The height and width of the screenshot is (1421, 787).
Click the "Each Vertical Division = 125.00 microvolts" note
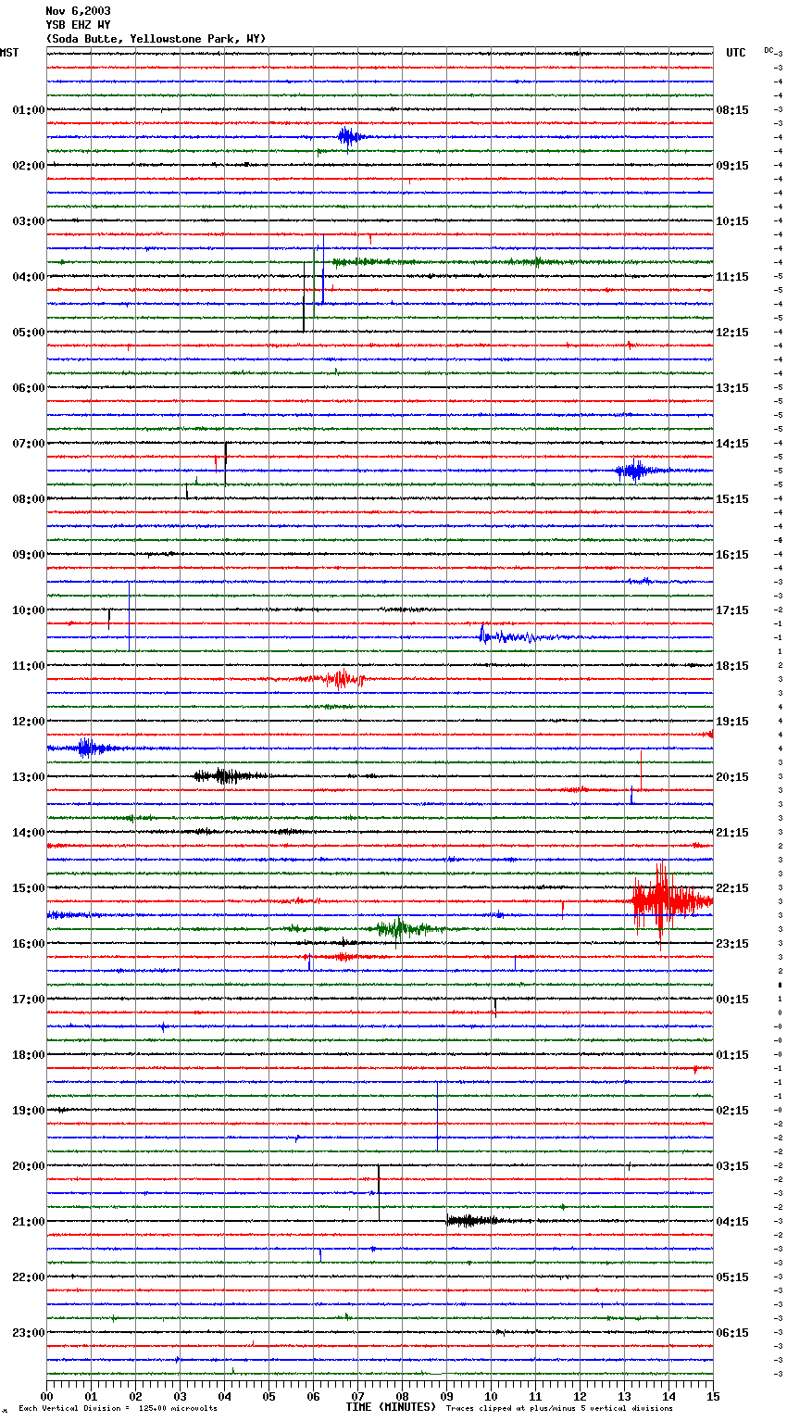pyautogui.click(x=118, y=1409)
